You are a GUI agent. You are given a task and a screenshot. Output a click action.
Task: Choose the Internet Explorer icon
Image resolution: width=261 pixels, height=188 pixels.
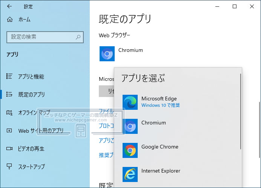(x=130, y=174)
